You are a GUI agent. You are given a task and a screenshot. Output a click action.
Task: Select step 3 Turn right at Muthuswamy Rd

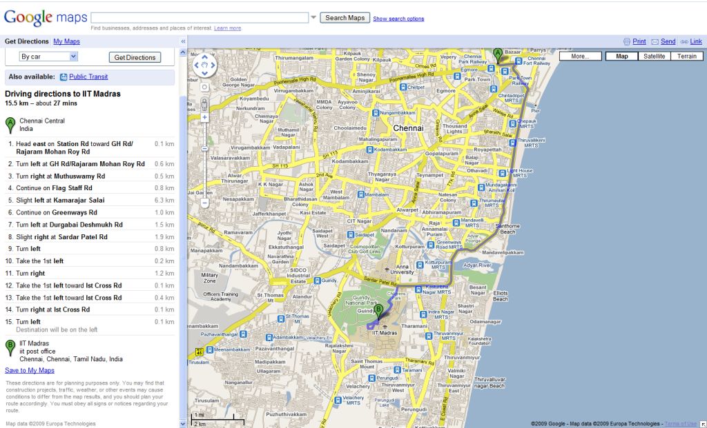pos(89,176)
